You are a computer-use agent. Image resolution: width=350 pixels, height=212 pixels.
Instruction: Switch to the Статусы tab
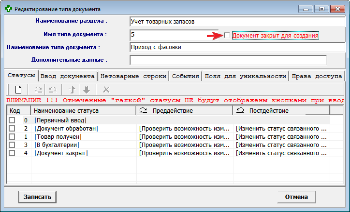tap(21, 76)
